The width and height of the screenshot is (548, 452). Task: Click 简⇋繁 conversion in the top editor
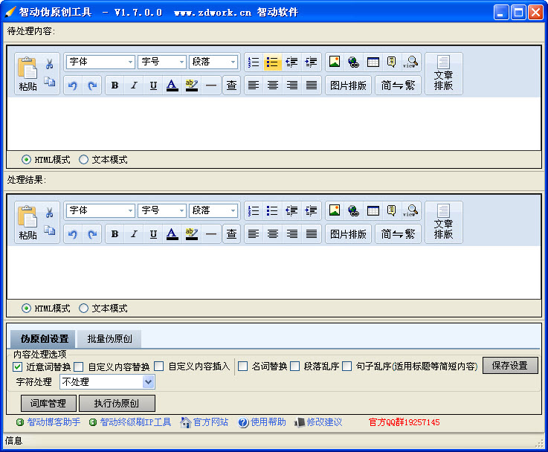coord(398,85)
